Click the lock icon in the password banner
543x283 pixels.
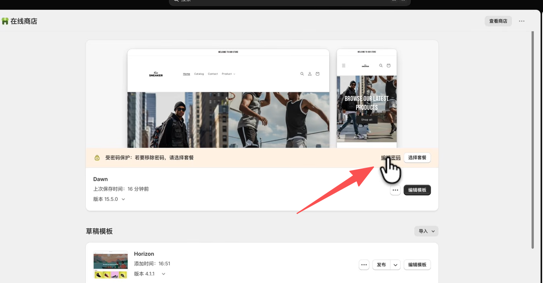pyautogui.click(x=97, y=158)
